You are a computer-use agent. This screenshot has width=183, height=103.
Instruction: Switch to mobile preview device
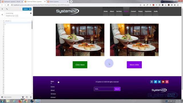pos(31,97)
